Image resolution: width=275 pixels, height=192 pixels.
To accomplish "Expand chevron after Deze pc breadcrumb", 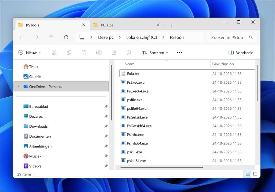I will pyautogui.click(x=120, y=37).
